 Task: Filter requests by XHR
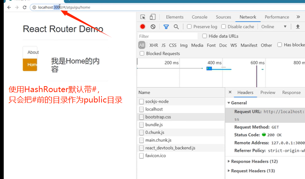point(154,45)
